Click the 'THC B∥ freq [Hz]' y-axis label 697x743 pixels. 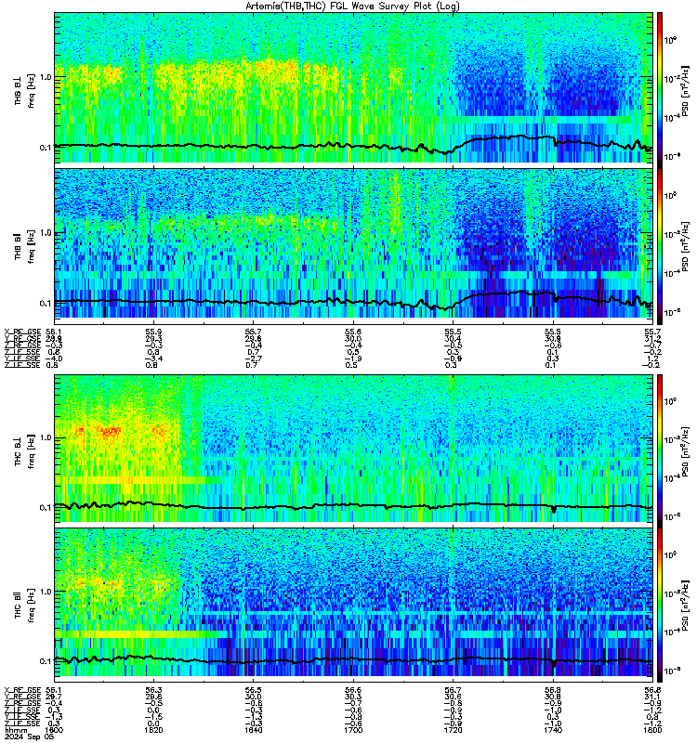pos(25,606)
